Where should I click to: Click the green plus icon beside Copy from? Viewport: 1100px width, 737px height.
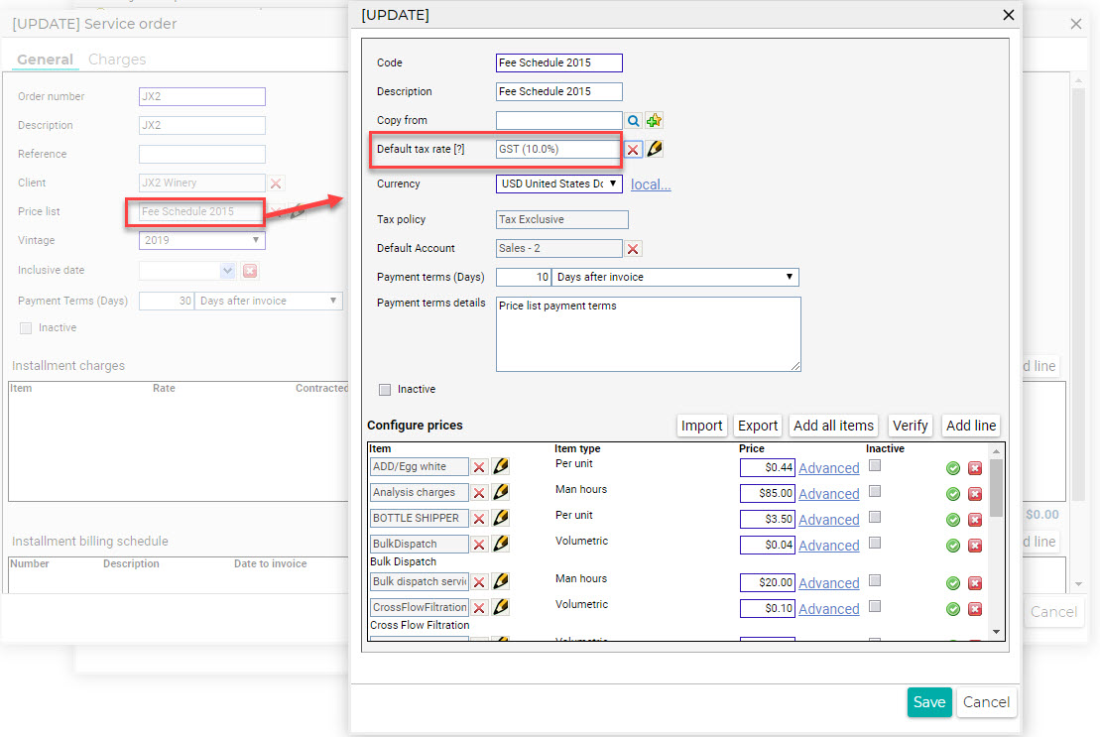click(x=654, y=121)
